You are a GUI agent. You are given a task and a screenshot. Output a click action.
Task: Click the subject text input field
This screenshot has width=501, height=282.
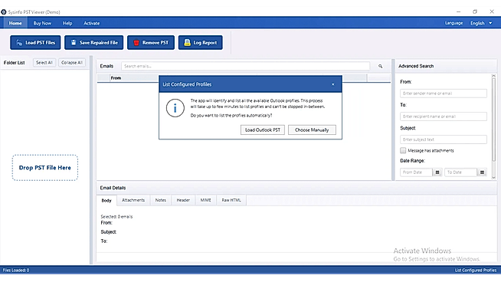(x=444, y=139)
